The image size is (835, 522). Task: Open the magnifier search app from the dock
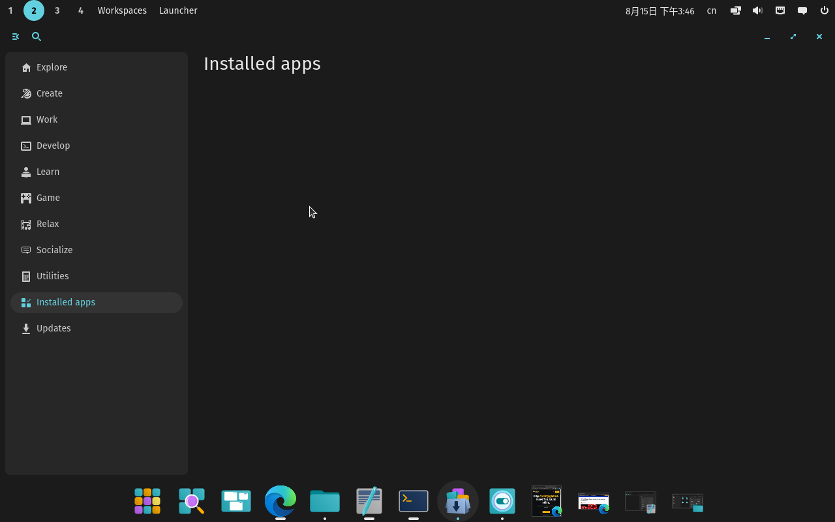click(x=192, y=501)
